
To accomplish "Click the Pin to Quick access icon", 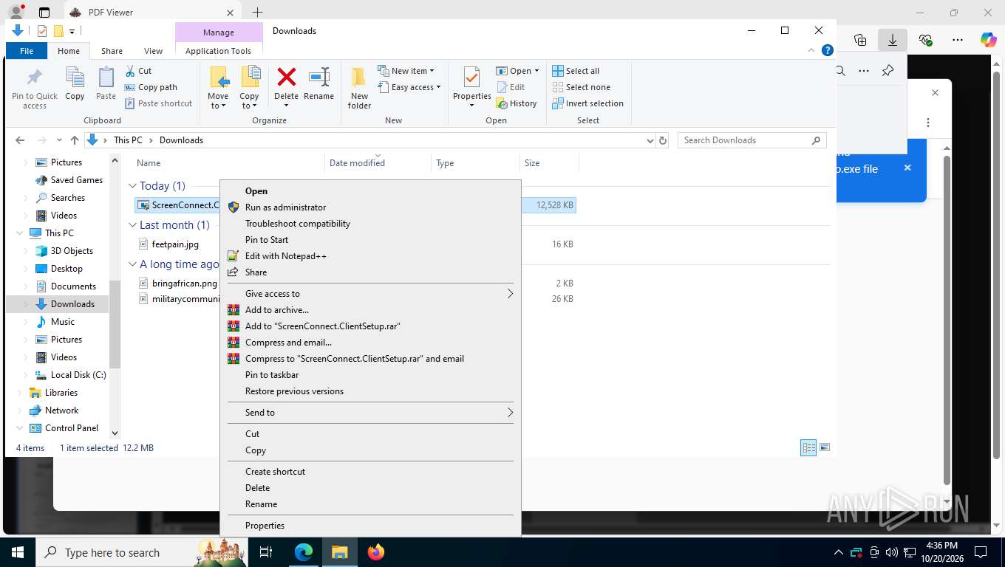I will tap(34, 77).
